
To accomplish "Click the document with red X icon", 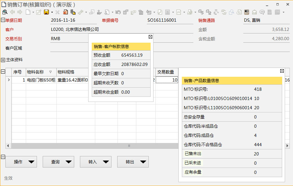I will coord(65,12).
